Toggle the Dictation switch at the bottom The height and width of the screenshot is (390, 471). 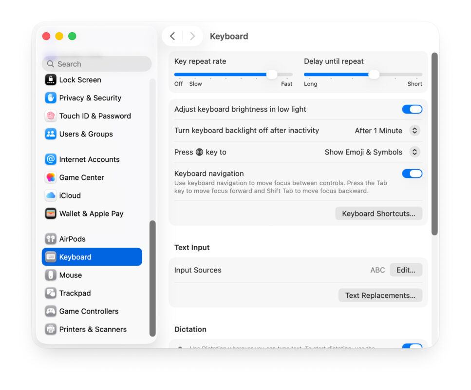point(412,347)
